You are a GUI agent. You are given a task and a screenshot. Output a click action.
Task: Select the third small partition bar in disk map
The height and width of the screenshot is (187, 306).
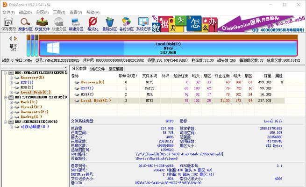tap(36, 46)
